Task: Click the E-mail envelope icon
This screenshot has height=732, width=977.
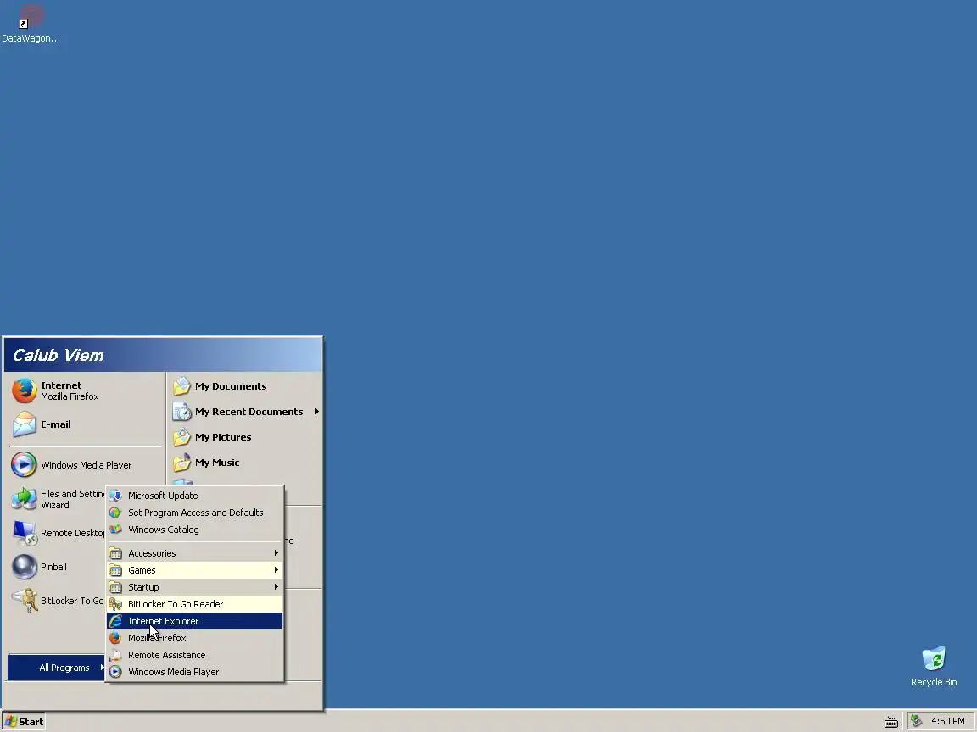Action: click(25, 424)
